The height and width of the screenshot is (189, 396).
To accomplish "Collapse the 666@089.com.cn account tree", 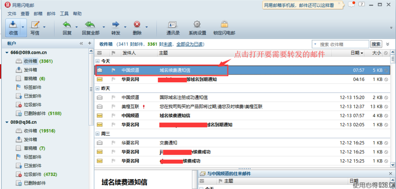I will [x=7, y=53].
